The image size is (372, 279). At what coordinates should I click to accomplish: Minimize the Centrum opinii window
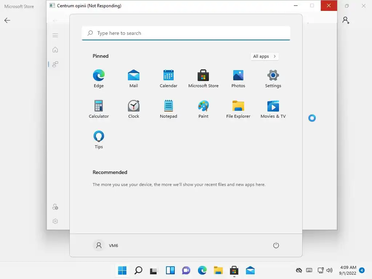click(296, 5)
